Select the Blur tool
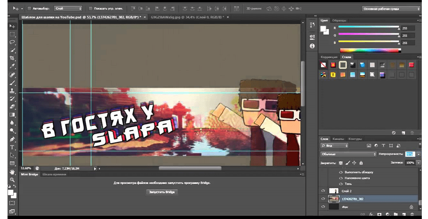The width and height of the screenshot is (428, 219). click(12, 123)
